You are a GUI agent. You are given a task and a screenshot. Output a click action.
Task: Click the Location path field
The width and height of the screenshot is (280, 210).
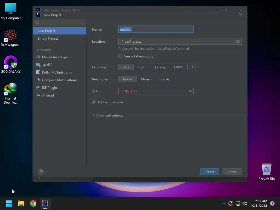coord(180,42)
